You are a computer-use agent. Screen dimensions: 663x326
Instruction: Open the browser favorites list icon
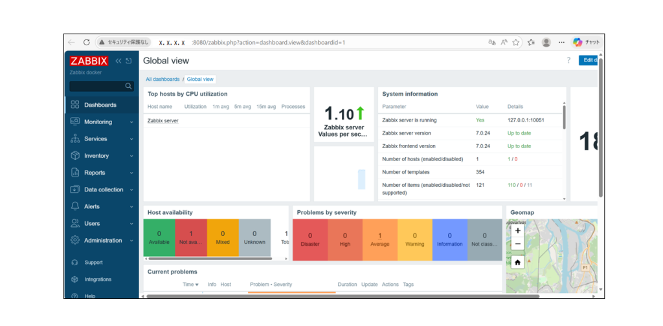(531, 42)
